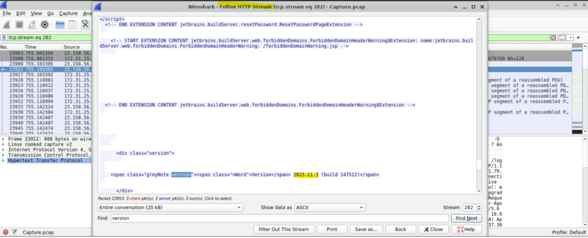Click the Find Next button
588x238 pixels.
pyautogui.click(x=466, y=219)
